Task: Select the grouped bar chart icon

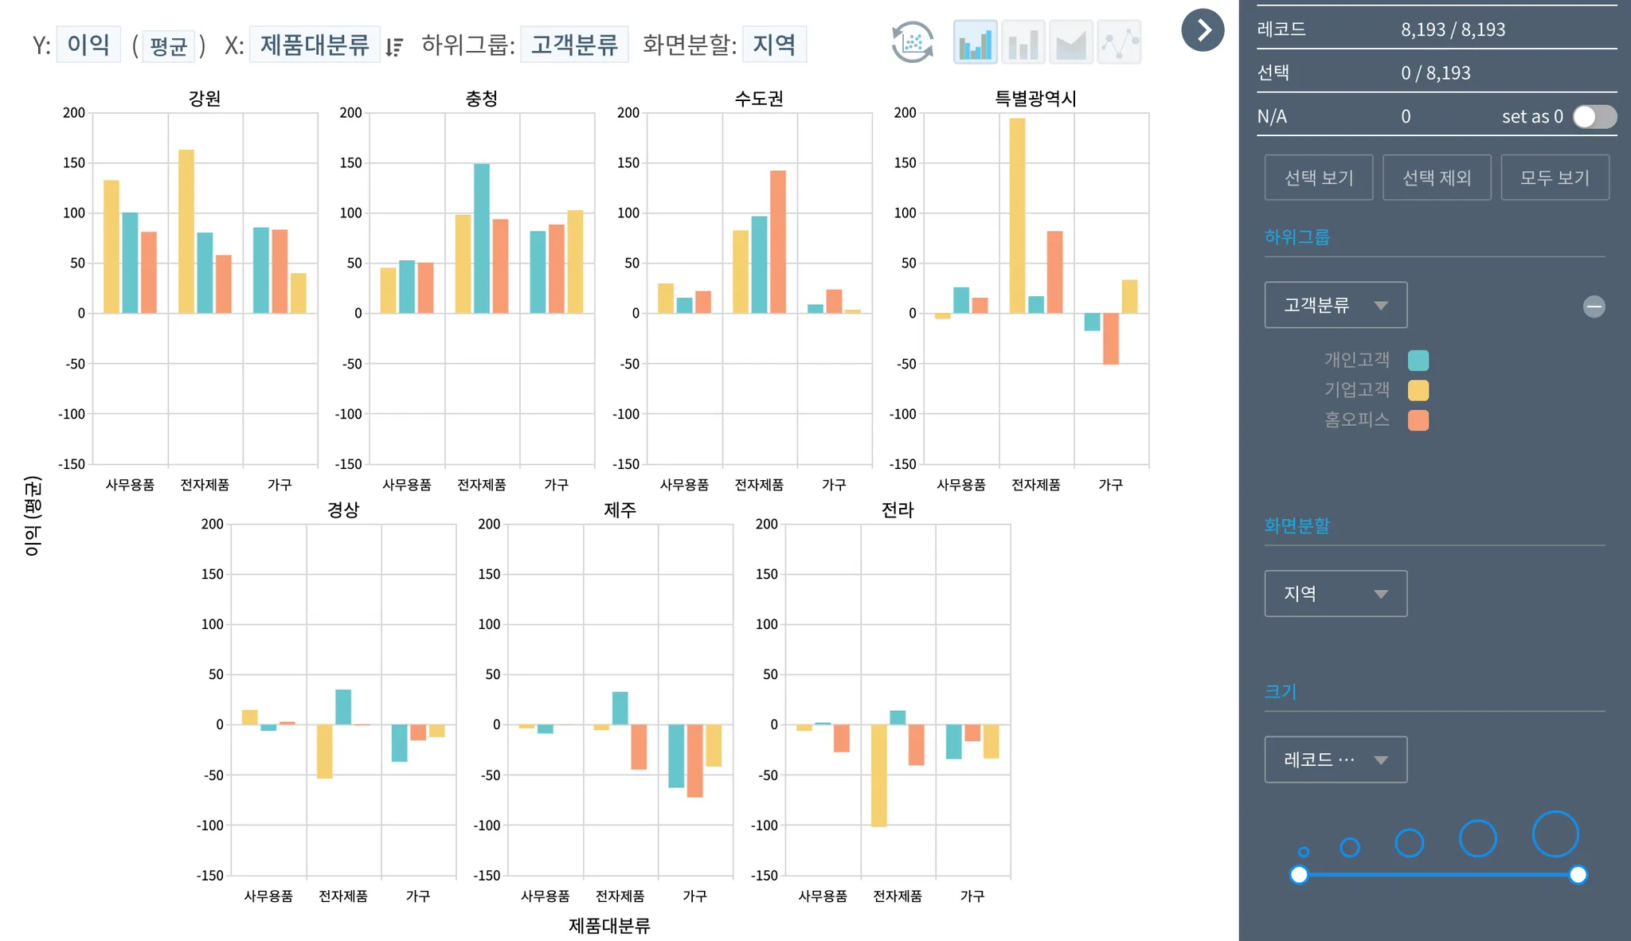Action: click(x=975, y=42)
